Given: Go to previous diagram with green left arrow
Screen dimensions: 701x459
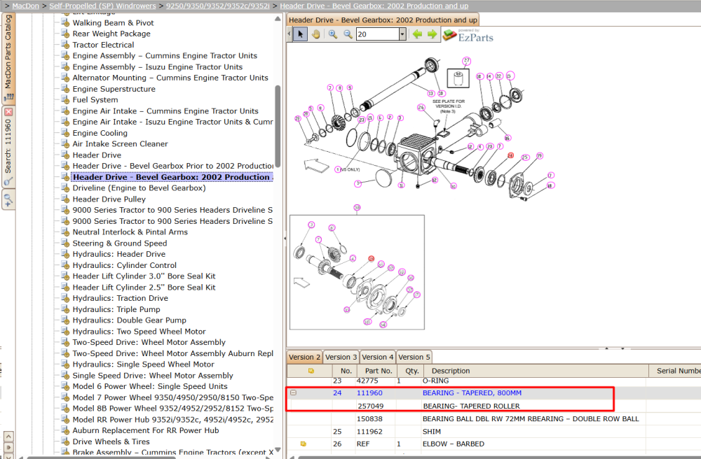Looking at the screenshot, I should (417, 34).
